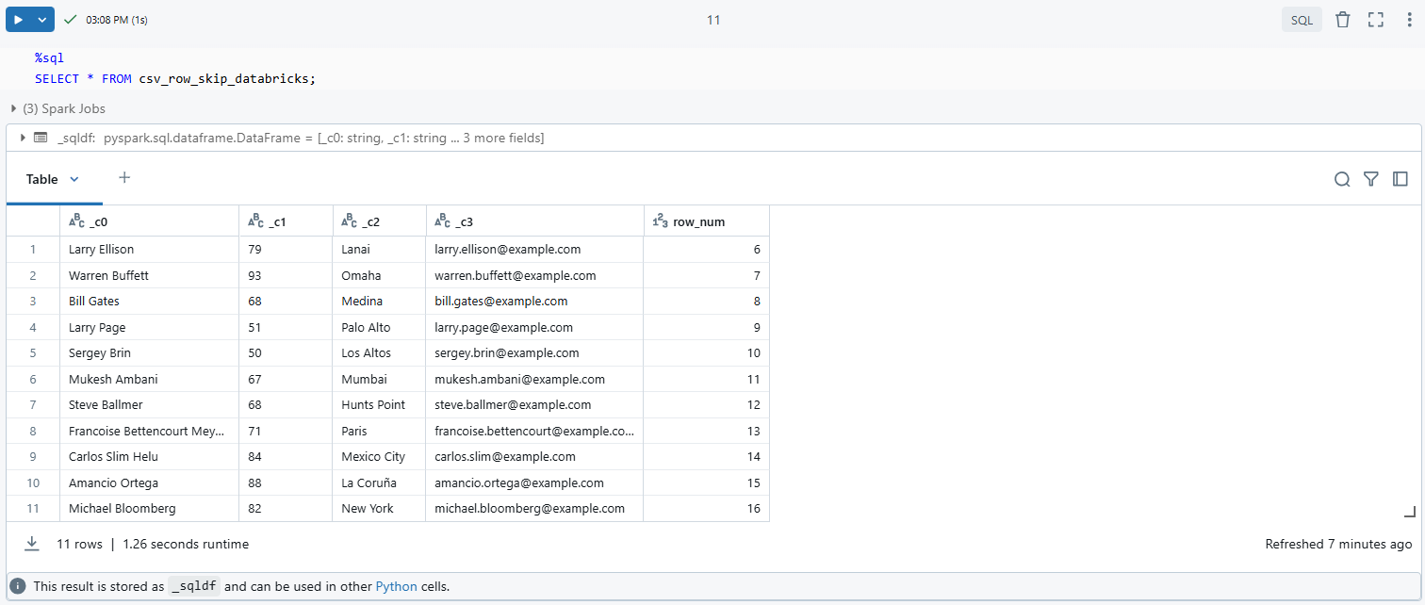
Task: Run the SQL cell
Action: 17,19
